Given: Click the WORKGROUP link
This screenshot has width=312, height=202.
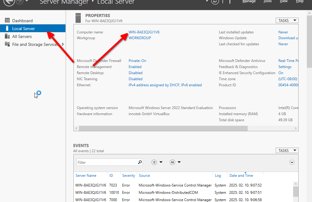Looking at the screenshot, I should (140, 38).
